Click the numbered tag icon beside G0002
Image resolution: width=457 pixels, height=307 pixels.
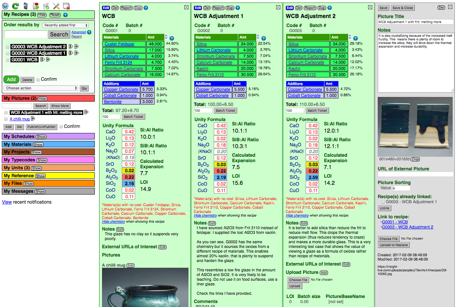tap(71, 53)
